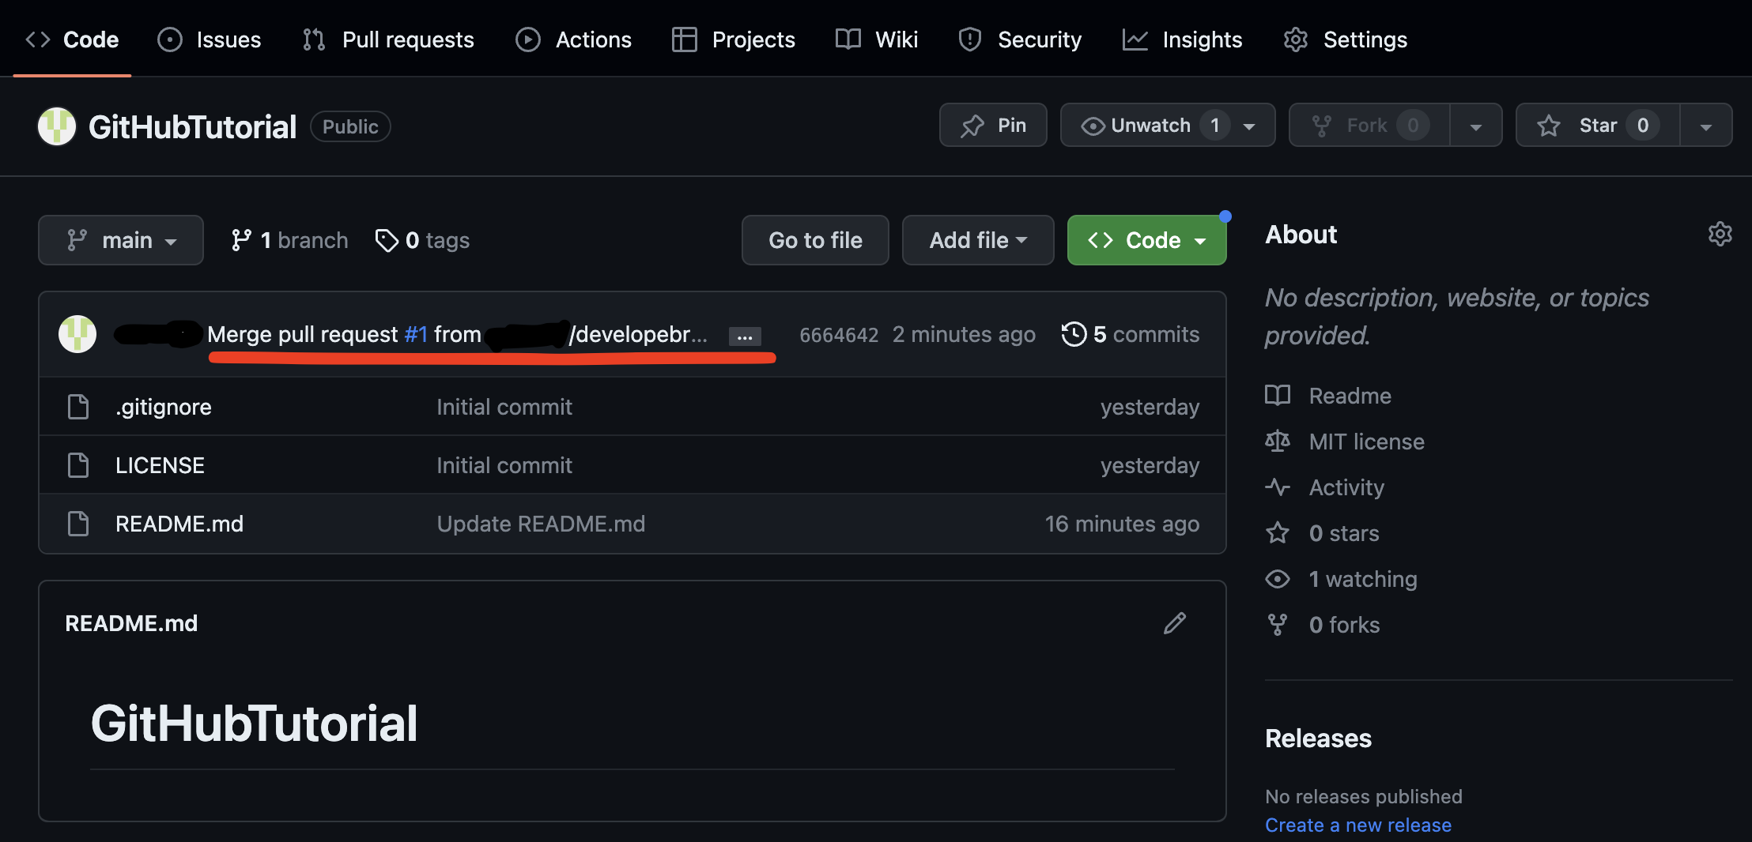
Task: View the Insights tab
Action: click(1182, 39)
